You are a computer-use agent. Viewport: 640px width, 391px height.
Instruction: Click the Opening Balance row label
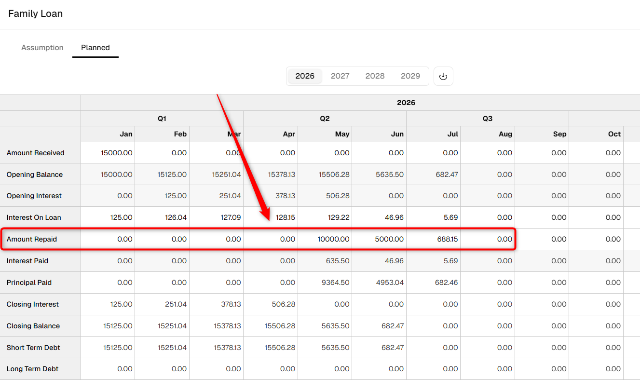click(35, 175)
